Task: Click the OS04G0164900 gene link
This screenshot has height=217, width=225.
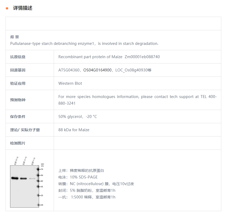Action: pyautogui.click(x=97, y=70)
